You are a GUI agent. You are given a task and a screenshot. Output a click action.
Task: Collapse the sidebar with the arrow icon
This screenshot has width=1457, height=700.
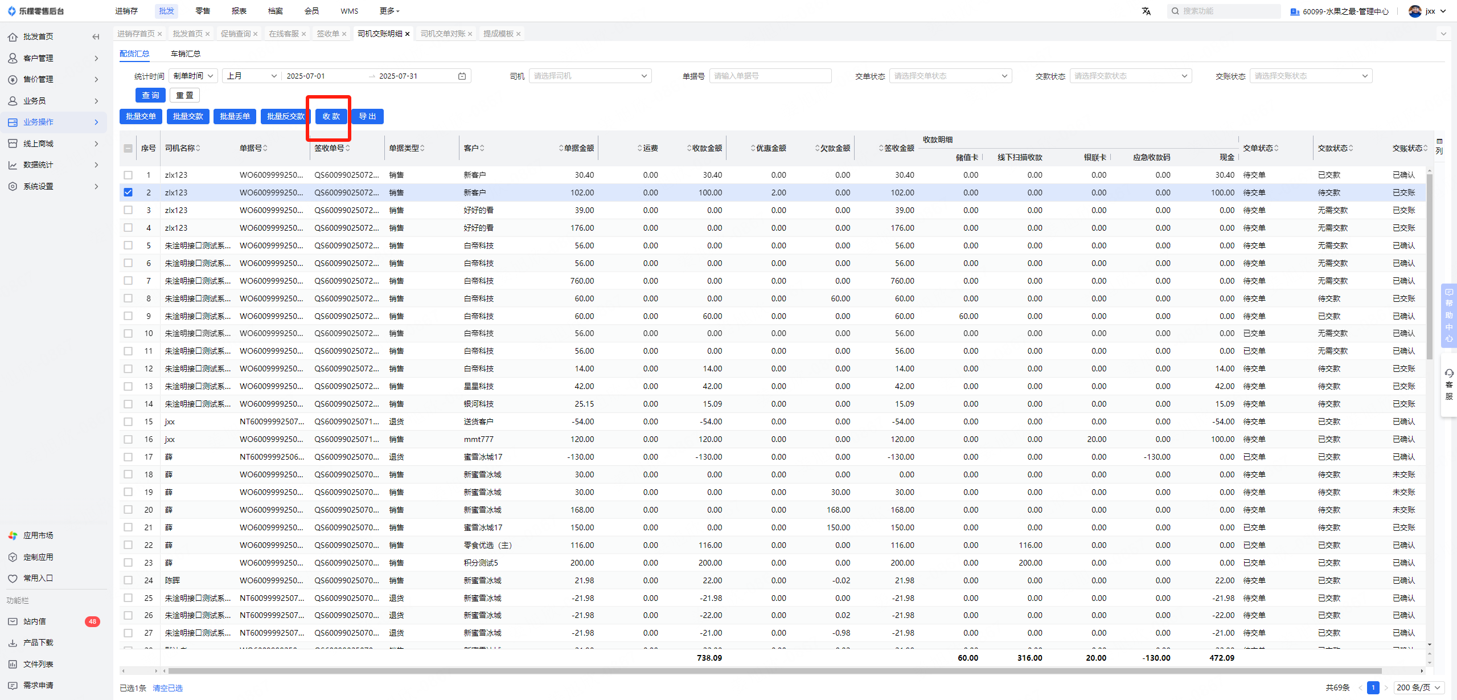tap(96, 37)
